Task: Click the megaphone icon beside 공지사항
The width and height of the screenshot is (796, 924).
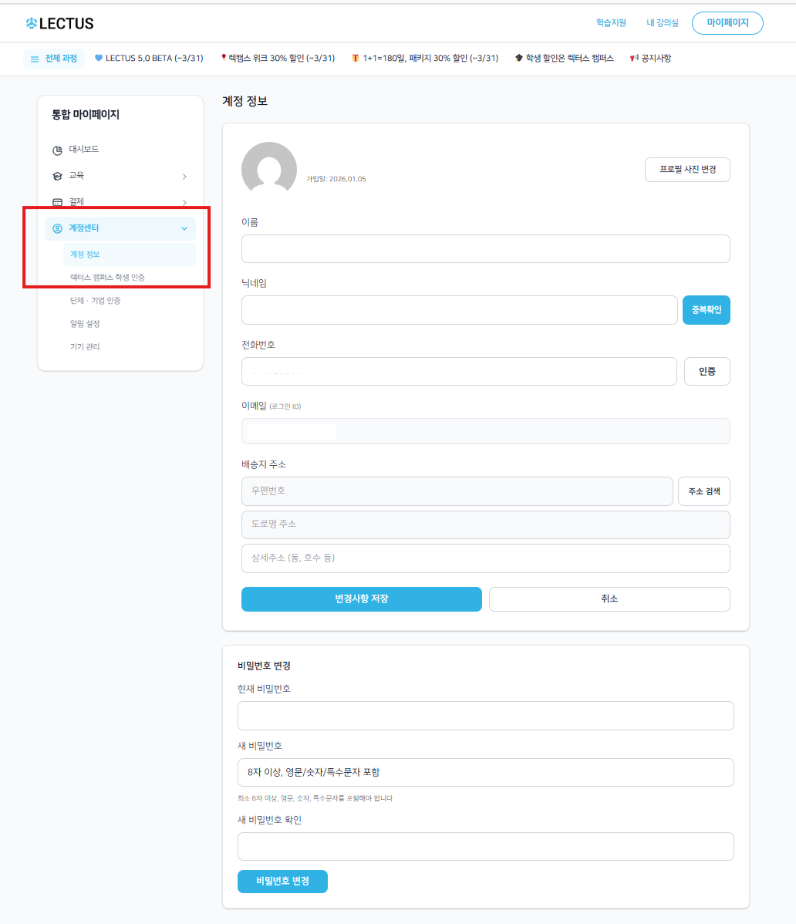Action: (634, 59)
